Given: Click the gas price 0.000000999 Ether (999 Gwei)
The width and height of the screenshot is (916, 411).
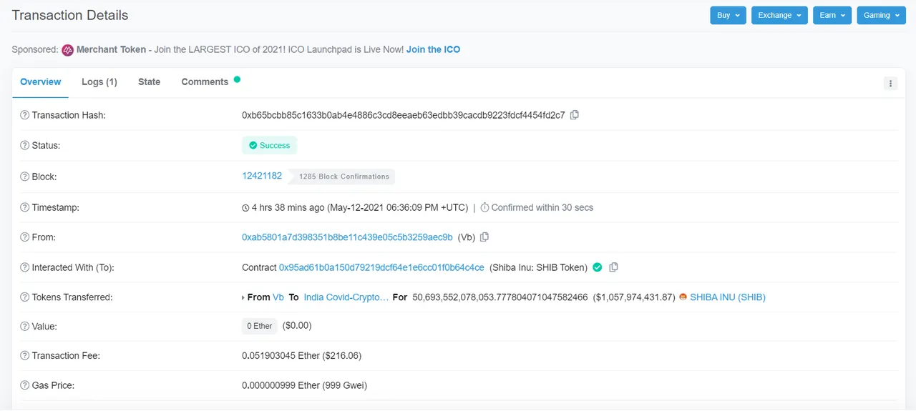Looking at the screenshot, I should pyautogui.click(x=304, y=385).
